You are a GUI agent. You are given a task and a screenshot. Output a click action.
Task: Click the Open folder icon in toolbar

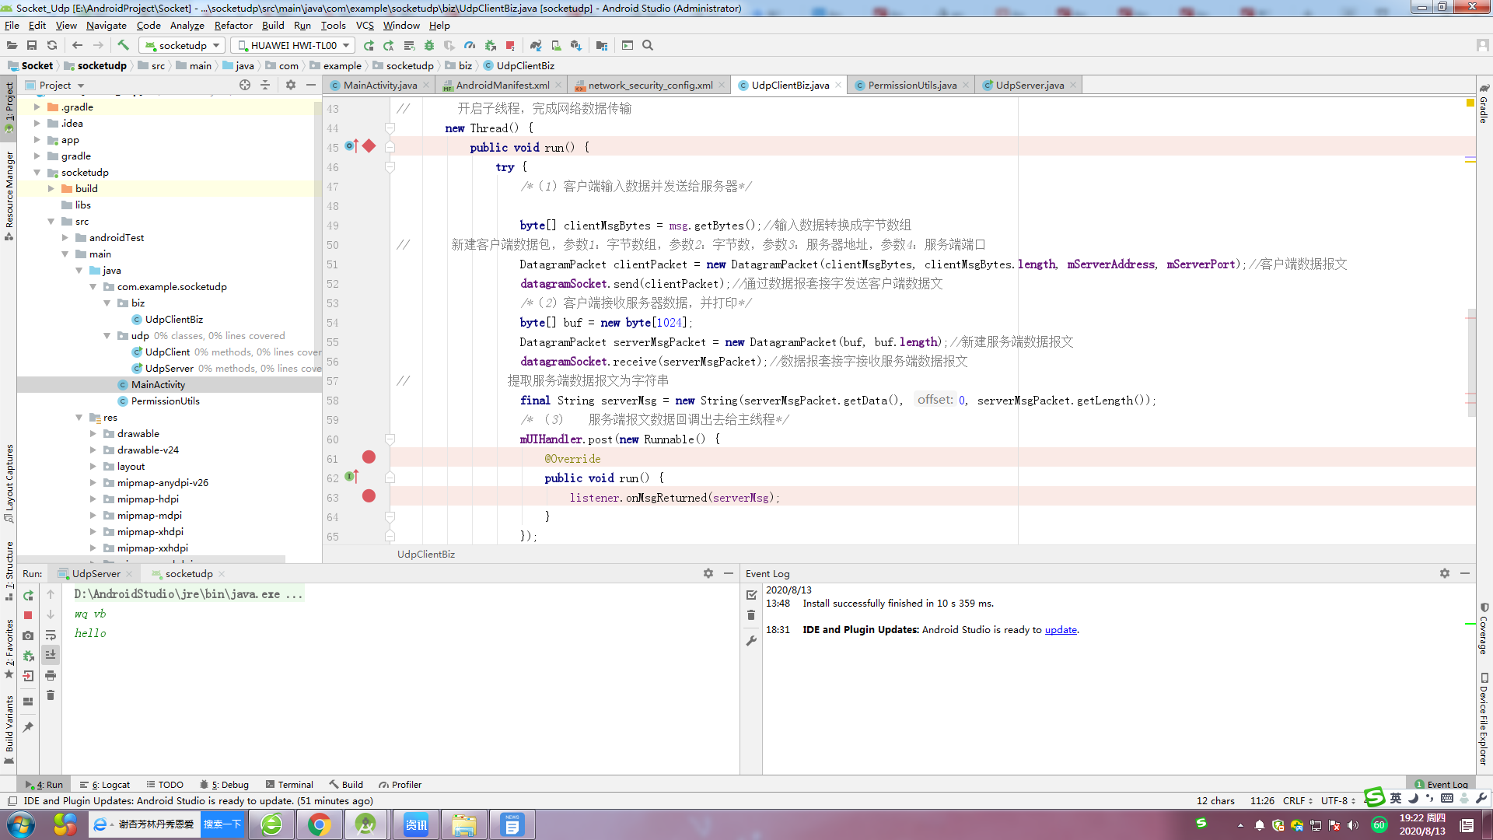[12, 46]
